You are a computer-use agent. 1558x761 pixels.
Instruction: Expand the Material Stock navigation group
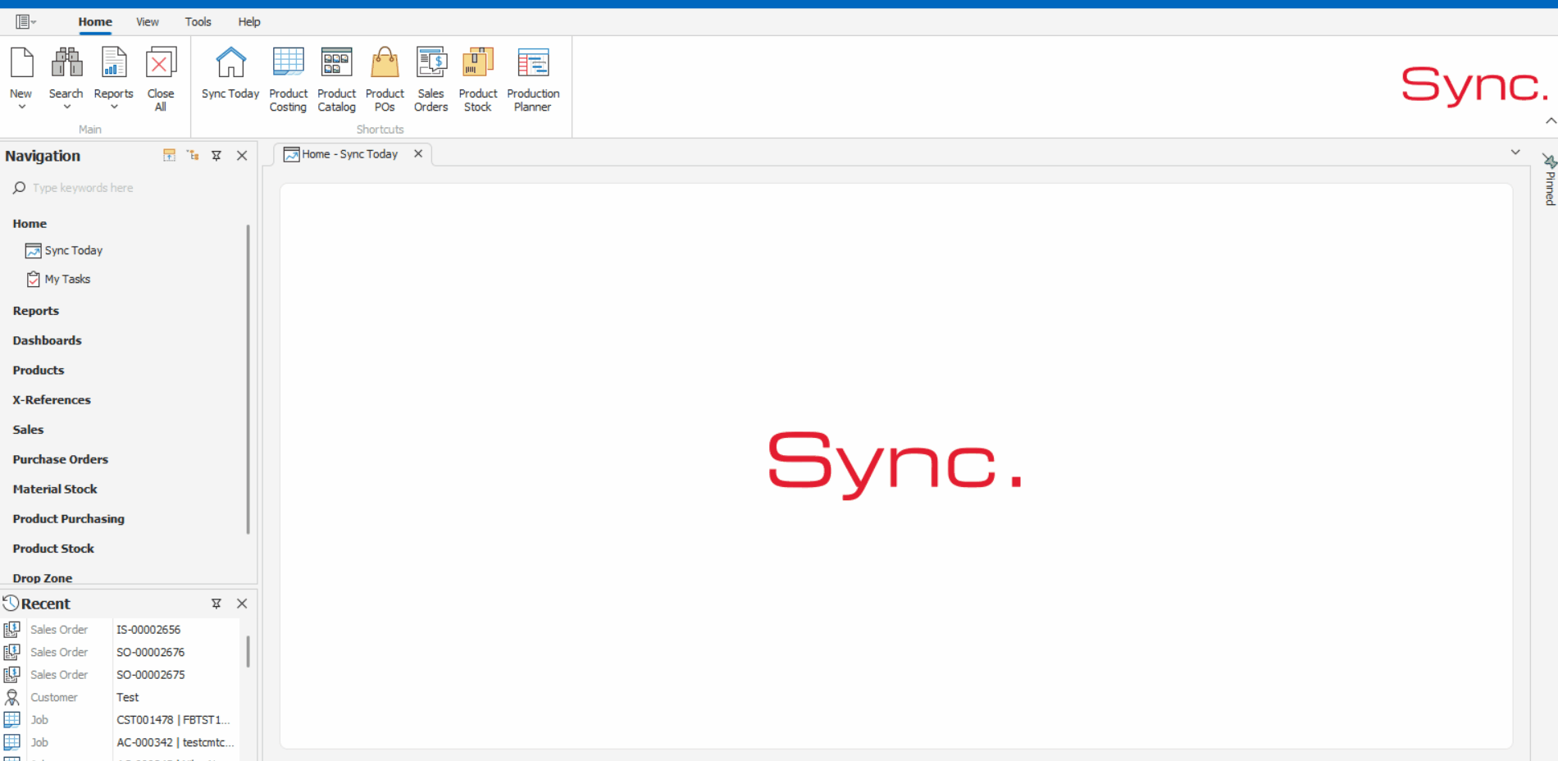pyautogui.click(x=55, y=490)
